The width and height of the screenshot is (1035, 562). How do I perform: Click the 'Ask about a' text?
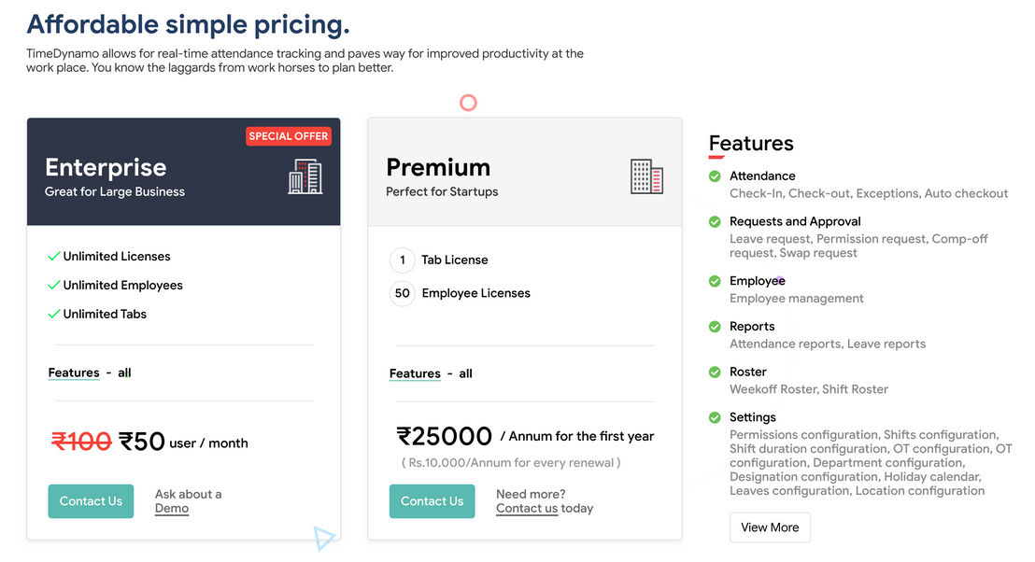(188, 494)
